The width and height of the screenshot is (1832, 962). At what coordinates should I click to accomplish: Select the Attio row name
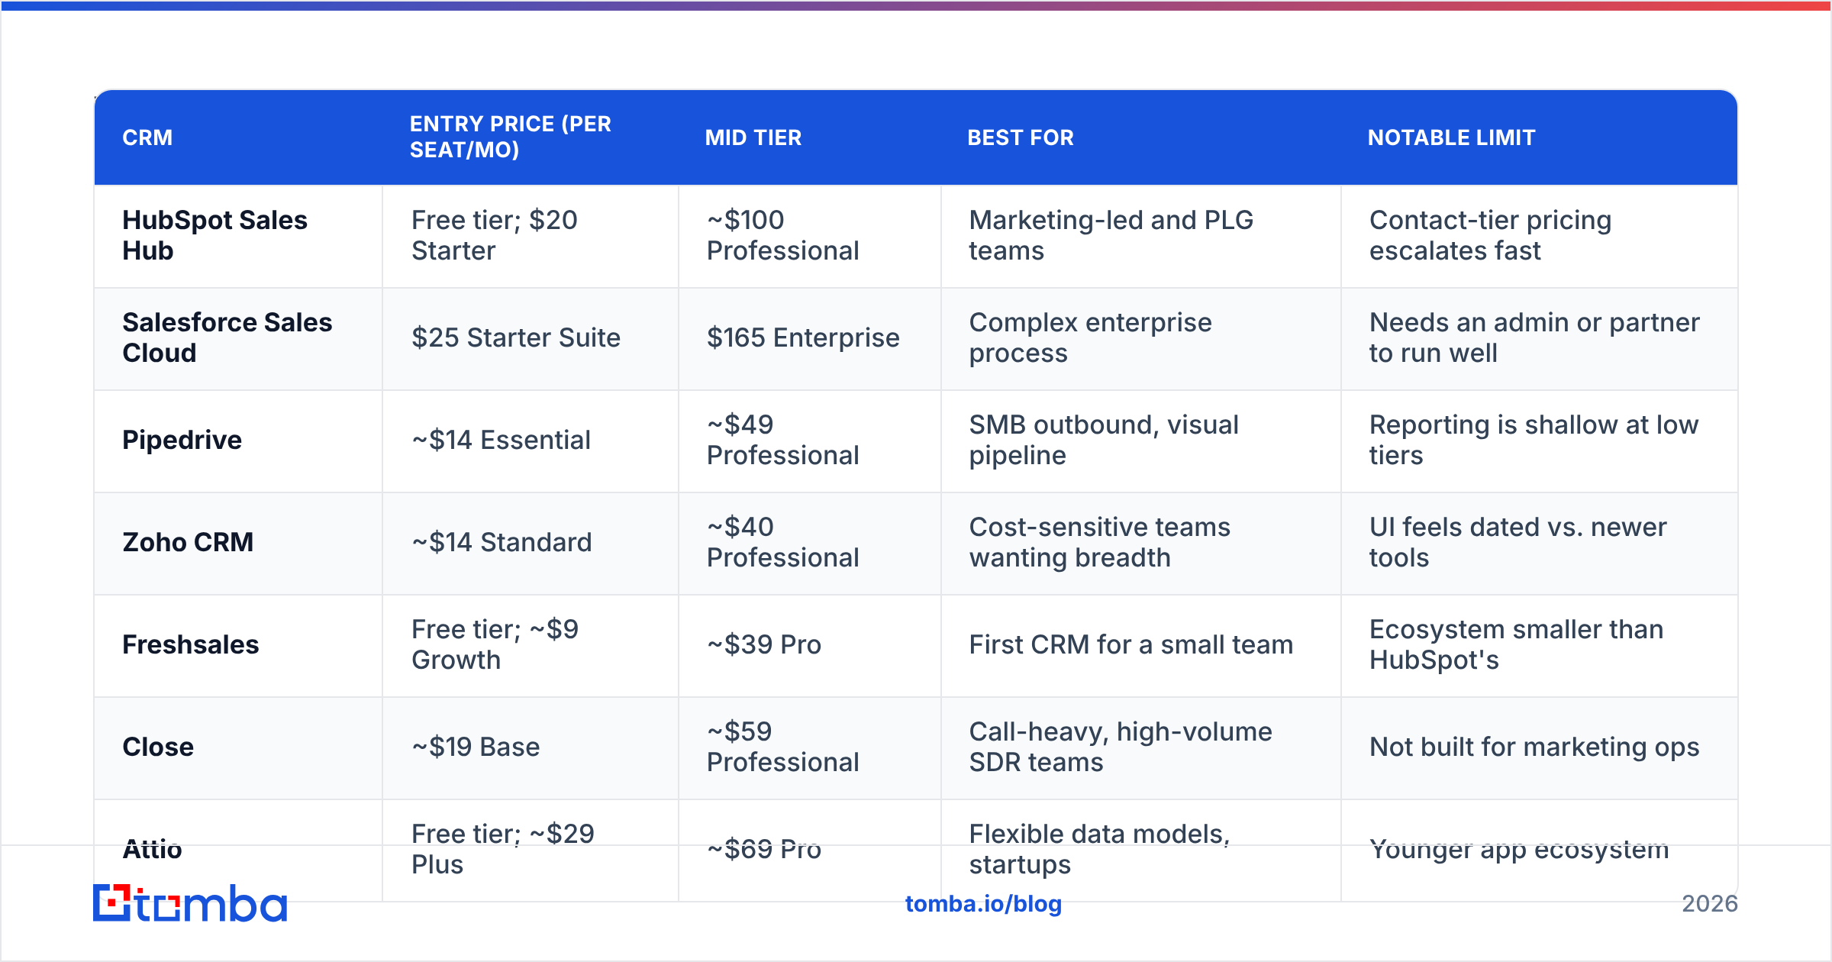point(152,849)
